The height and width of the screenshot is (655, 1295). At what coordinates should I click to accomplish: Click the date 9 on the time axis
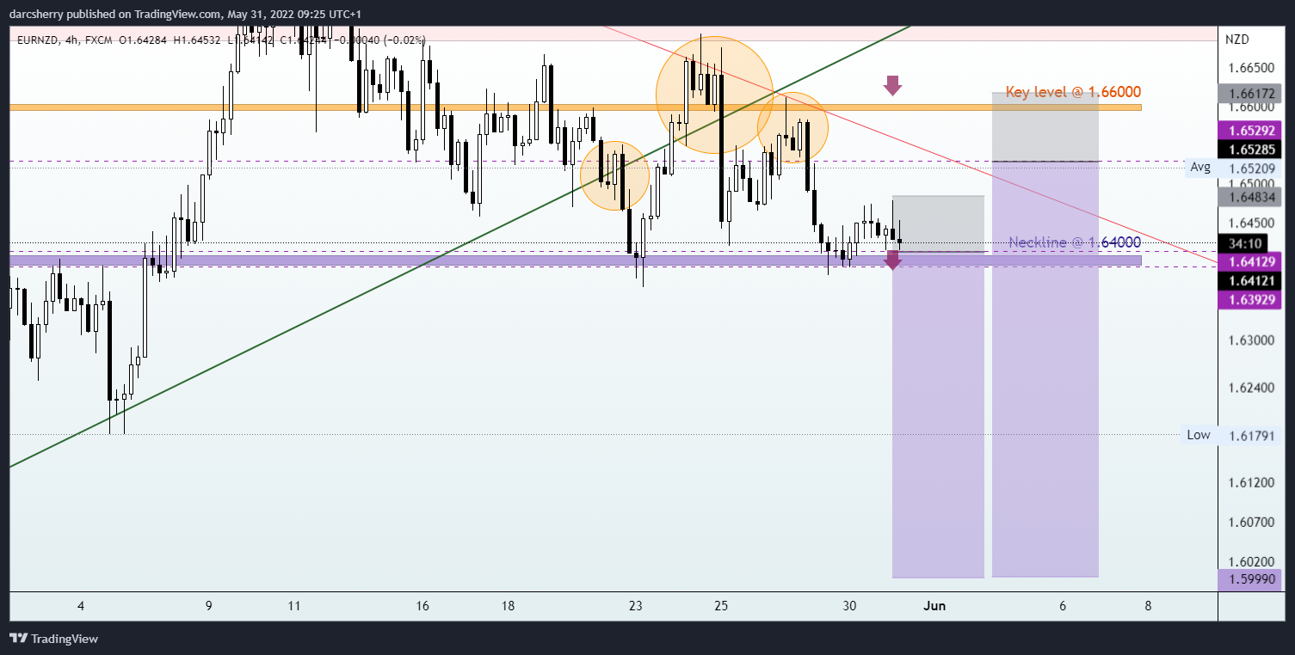209,606
